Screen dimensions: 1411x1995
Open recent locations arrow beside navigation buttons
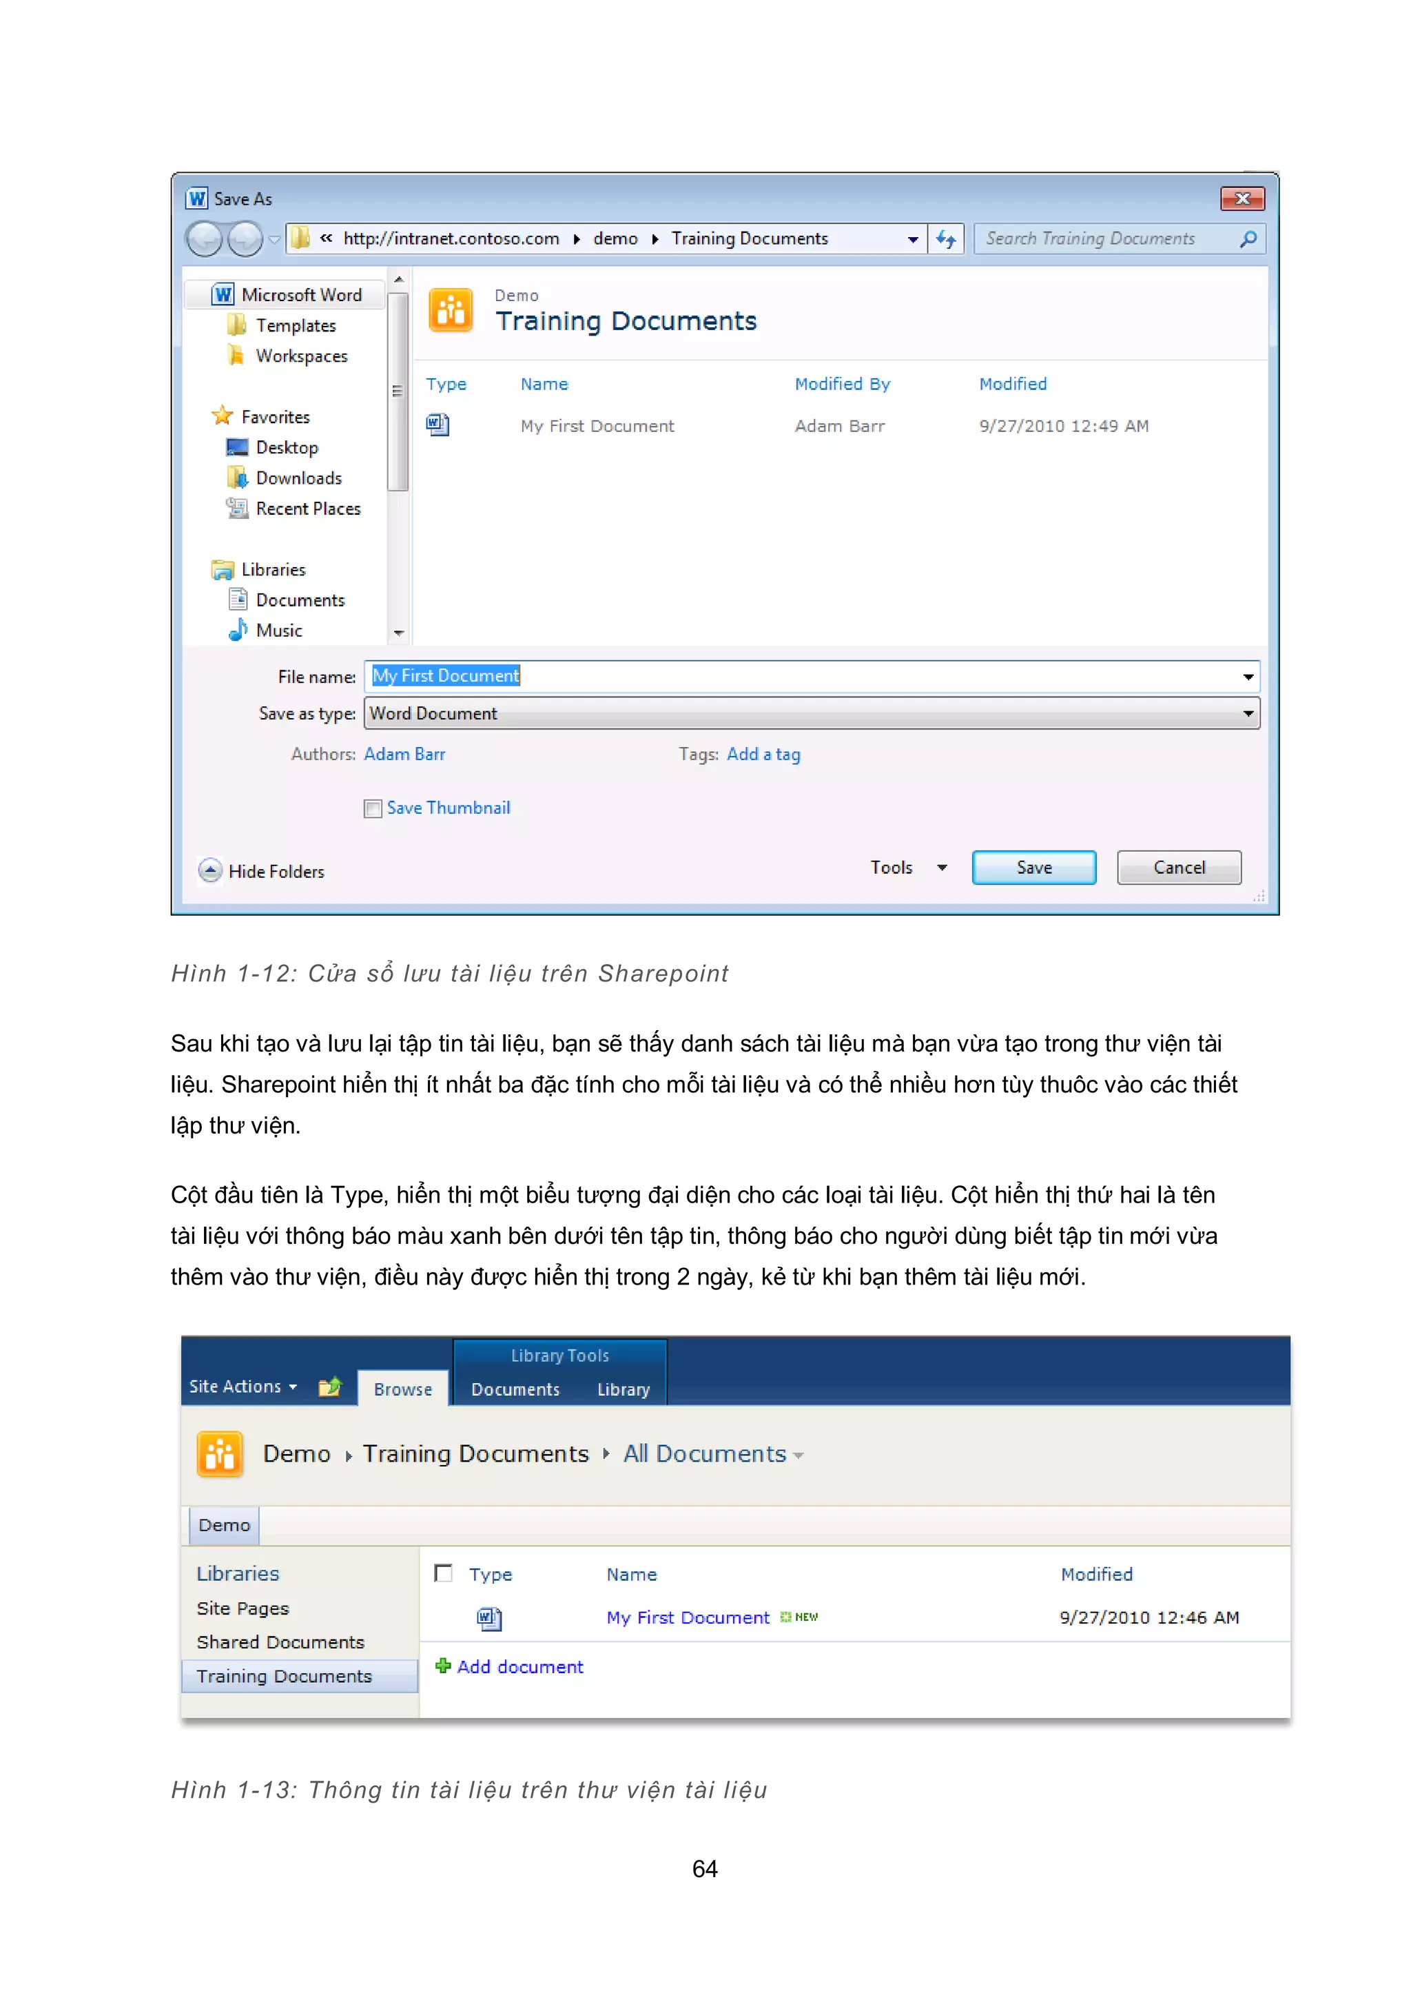coord(275,240)
